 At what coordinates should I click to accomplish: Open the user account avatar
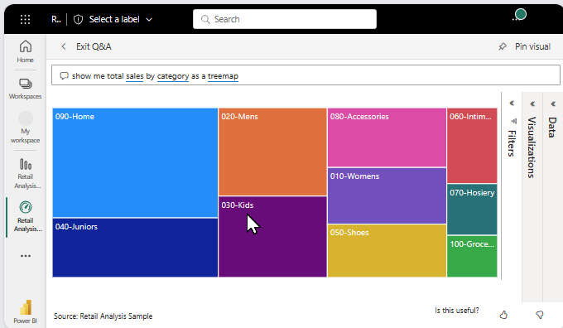[520, 15]
